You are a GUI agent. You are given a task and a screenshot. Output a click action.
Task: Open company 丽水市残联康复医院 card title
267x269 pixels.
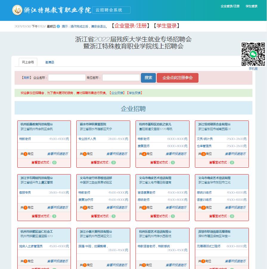[x=93, y=124]
